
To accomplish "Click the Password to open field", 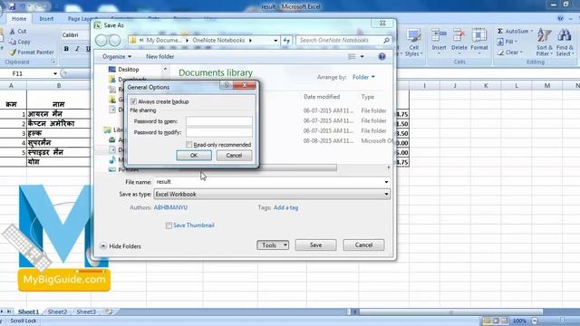I will (x=219, y=121).
